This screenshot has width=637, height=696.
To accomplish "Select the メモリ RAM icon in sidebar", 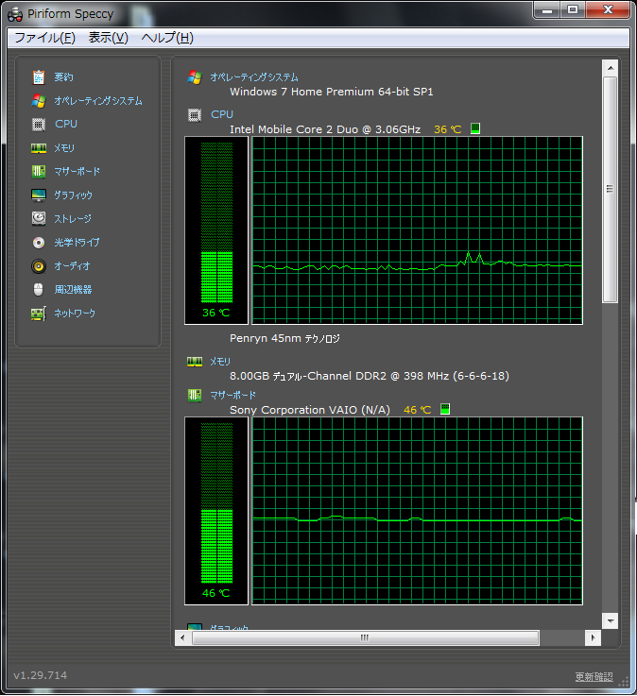I will [x=39, y=148].
